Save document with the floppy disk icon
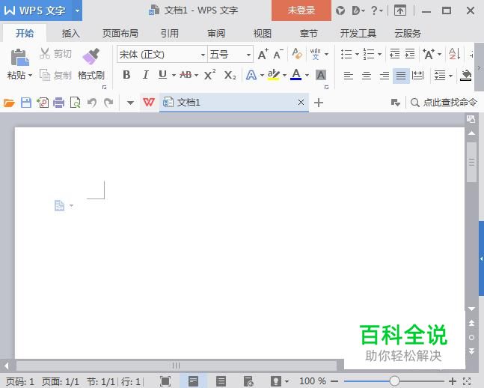The width and height of the screenshot is (484, 388). (x=26, y=103)
